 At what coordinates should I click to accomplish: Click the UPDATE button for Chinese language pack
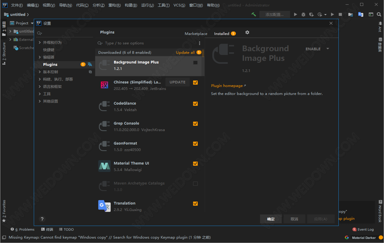[x=177, y=82]
